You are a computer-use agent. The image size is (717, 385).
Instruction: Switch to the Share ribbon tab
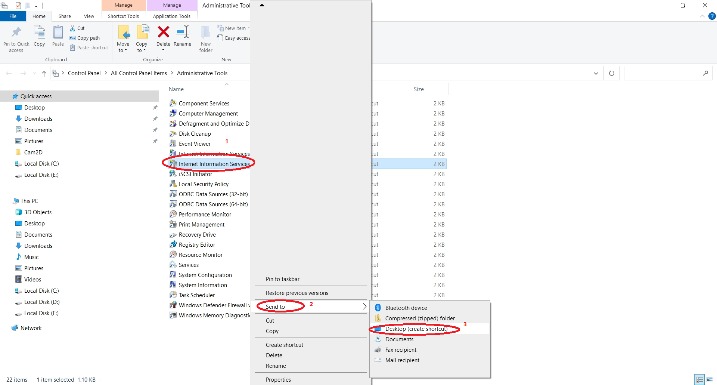tap(65, 16)
